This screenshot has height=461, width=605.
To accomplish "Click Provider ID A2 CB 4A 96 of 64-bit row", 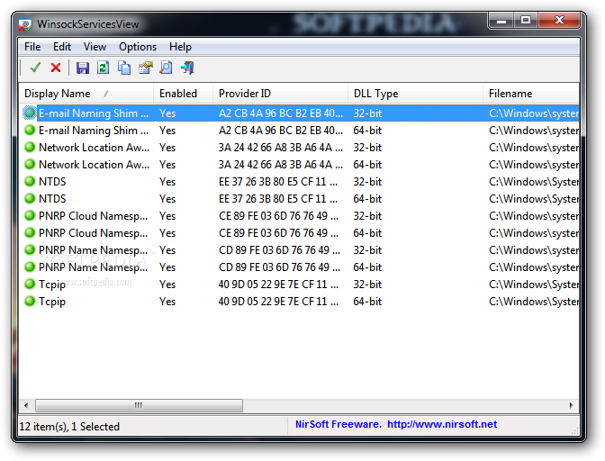I will coord(281,131).
